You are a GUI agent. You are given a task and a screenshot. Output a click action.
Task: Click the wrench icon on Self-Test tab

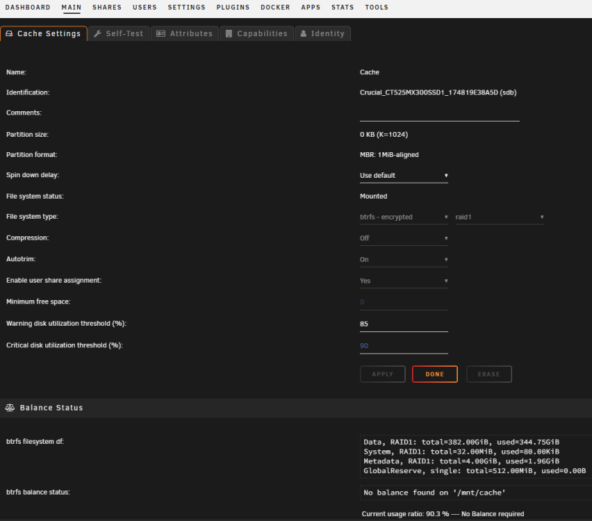point(97,33)
